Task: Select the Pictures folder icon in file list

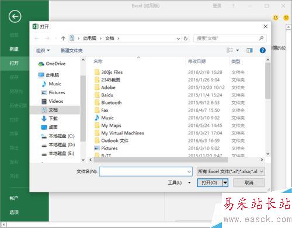Action: point(97,148)
